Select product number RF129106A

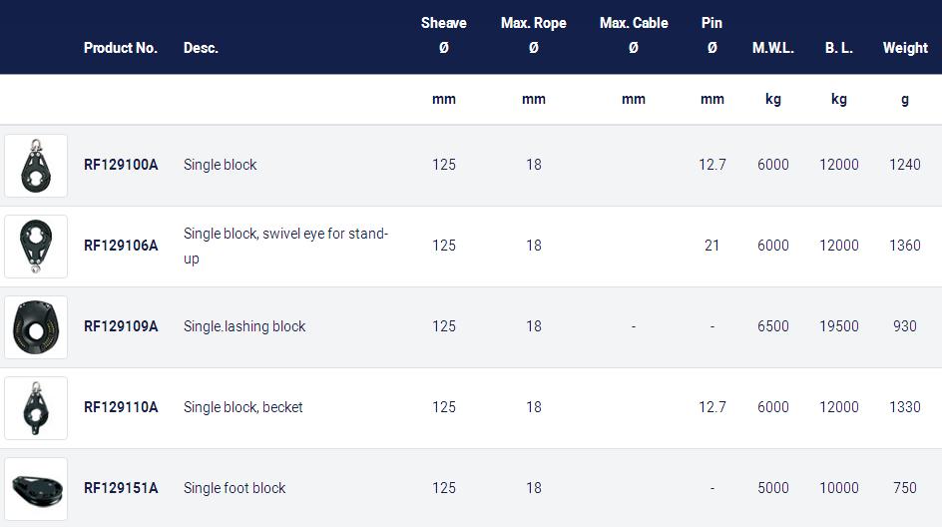click(121, 246)
